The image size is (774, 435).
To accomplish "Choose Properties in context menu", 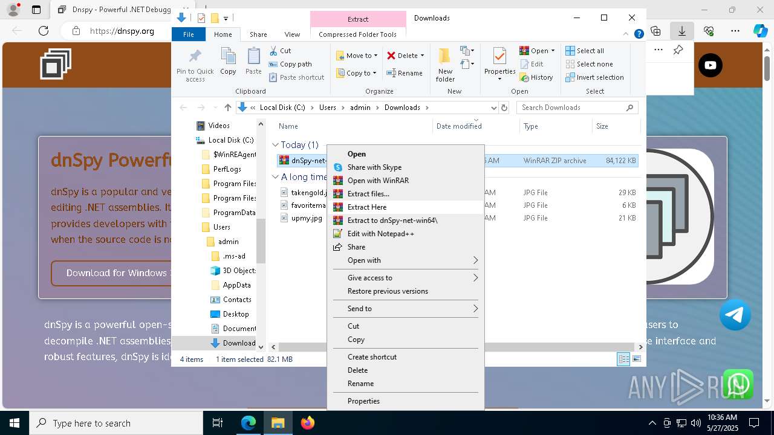I will coord(405,401).
